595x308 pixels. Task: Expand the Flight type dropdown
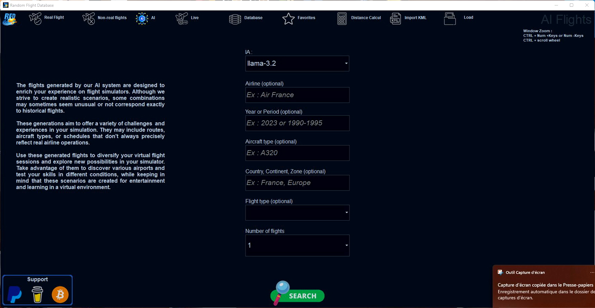point(297,213)
